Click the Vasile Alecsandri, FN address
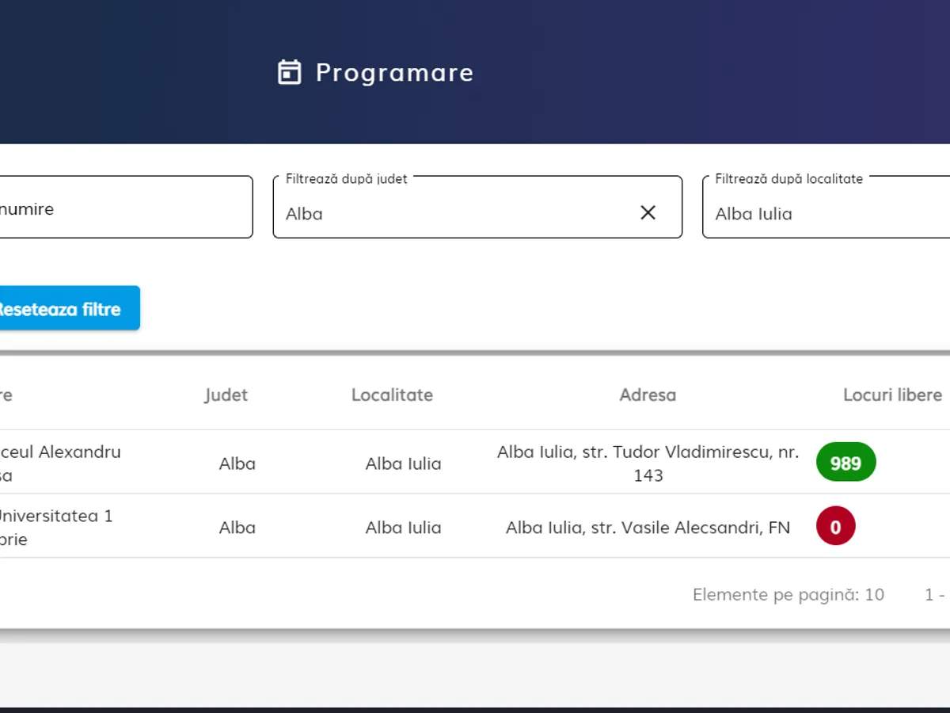The width and height of the screenshot is (950, 713). (648, 528)
